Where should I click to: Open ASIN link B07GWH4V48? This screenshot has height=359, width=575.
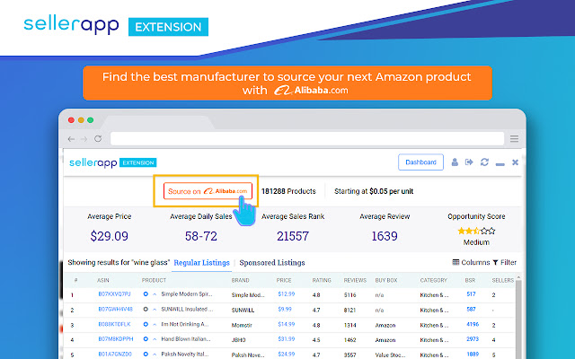115,309
